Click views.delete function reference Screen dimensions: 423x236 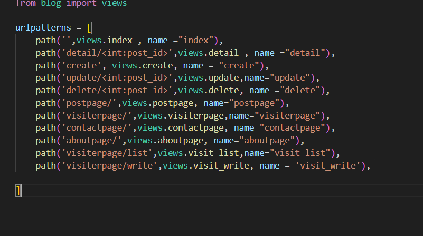(x=208, y=91)
